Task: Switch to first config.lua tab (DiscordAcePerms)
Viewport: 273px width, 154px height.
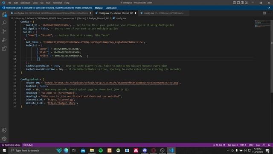Action: click(x=51, y=13)
